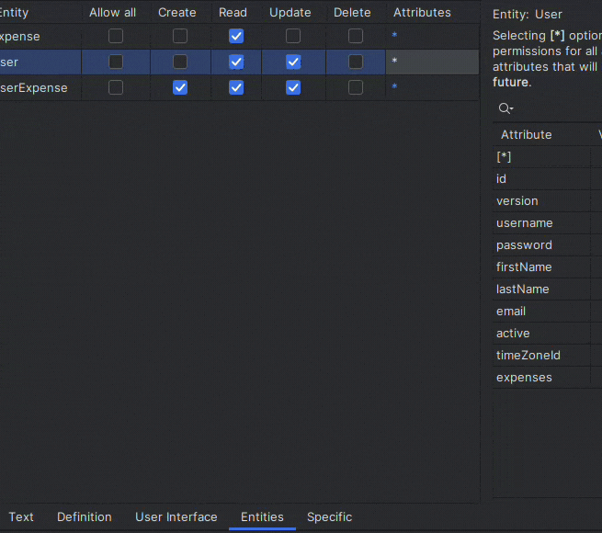The height and width of the screenshot is (533, 602).
Task: Select the Specific tab
Action: 329,516
